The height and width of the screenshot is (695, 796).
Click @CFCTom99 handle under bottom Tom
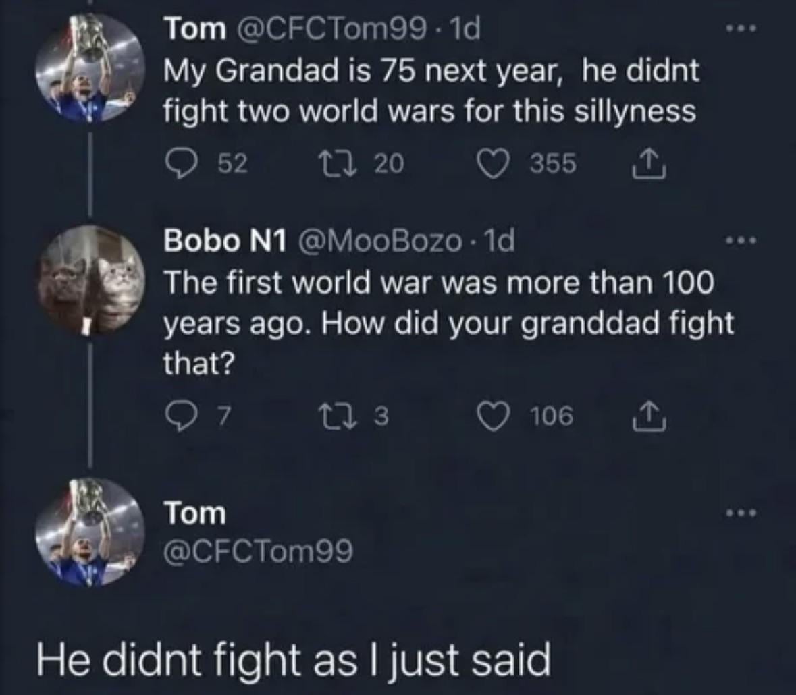coord(259,553)
